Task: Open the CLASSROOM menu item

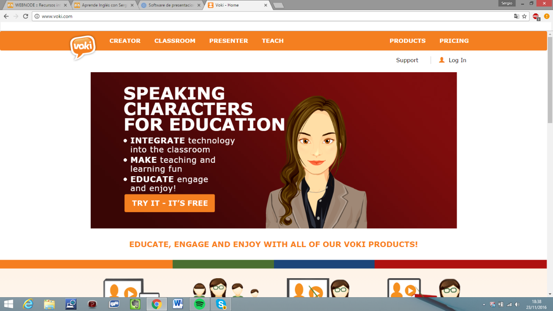Action: (175, 41)
